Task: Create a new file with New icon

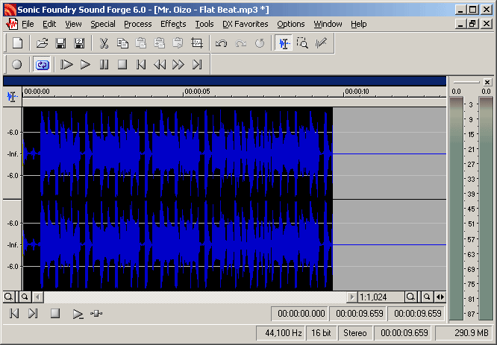Action: [17, 43]
